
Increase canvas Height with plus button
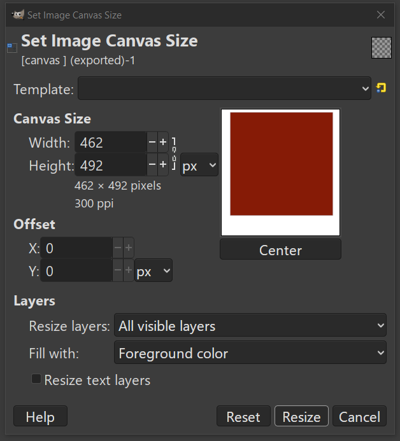163,165
